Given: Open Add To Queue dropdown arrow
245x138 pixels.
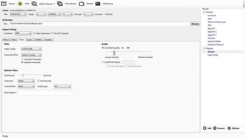Looking at the screenshot, I should [x=54, y=3].
